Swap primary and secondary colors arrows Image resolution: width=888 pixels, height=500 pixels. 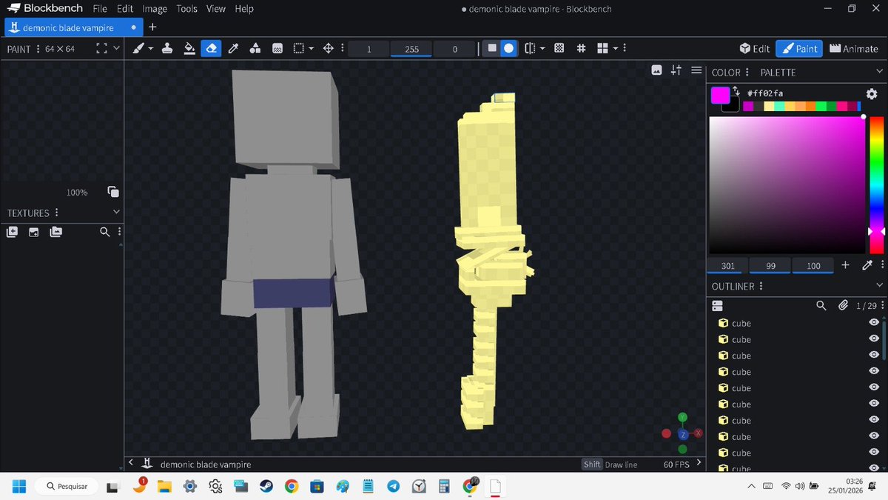(736, 91)
